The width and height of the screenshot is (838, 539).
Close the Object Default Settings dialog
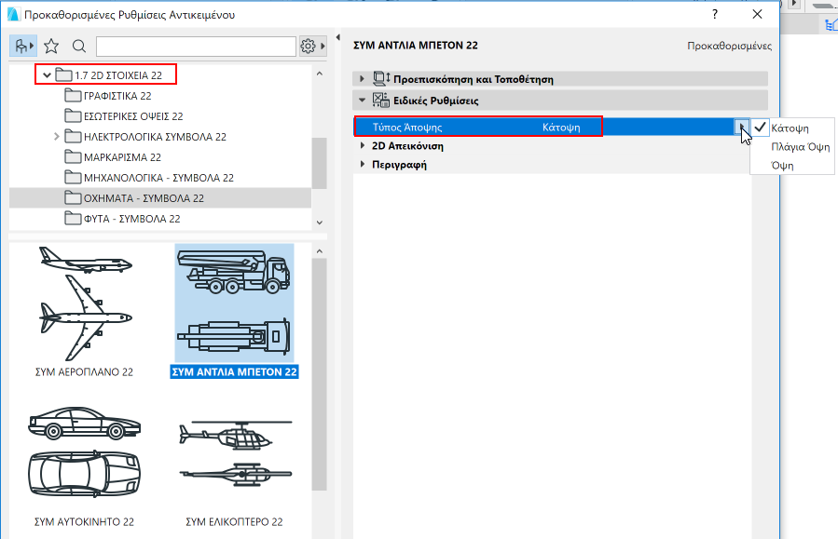click(757, 14)
